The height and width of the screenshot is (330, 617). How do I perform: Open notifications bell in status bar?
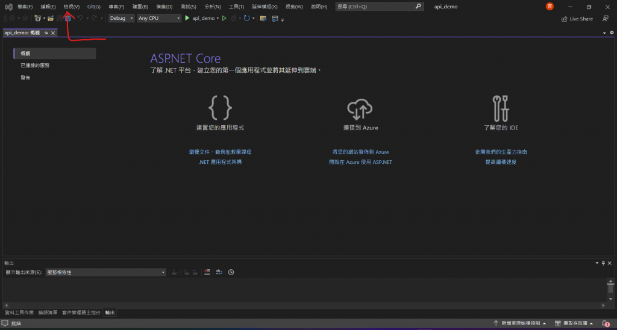606,323
